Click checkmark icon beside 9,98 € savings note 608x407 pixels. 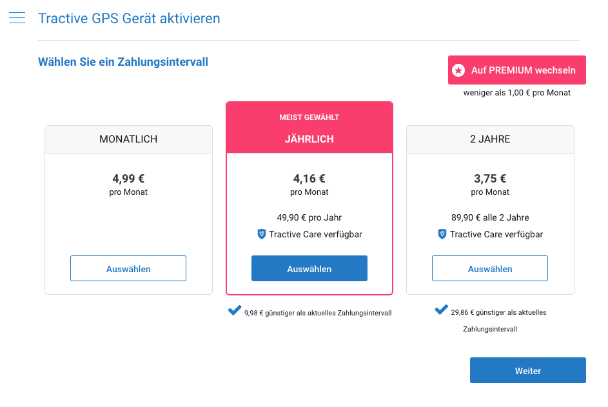235,310
